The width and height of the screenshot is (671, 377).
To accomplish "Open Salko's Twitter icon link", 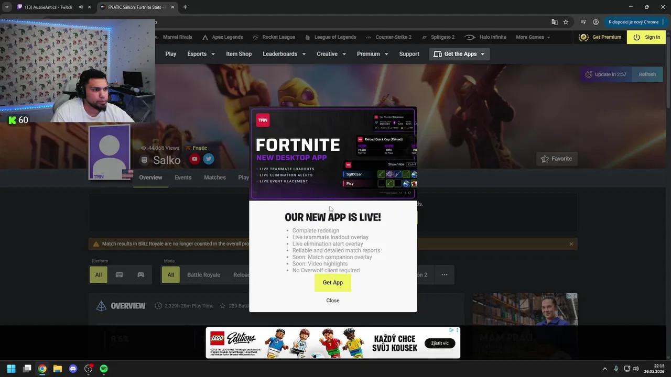I will (208, 159).
